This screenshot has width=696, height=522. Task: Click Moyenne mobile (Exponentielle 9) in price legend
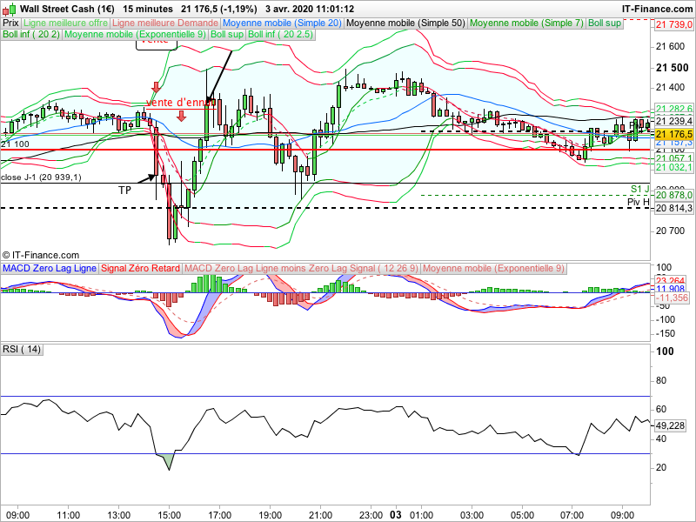coord(135,35)
